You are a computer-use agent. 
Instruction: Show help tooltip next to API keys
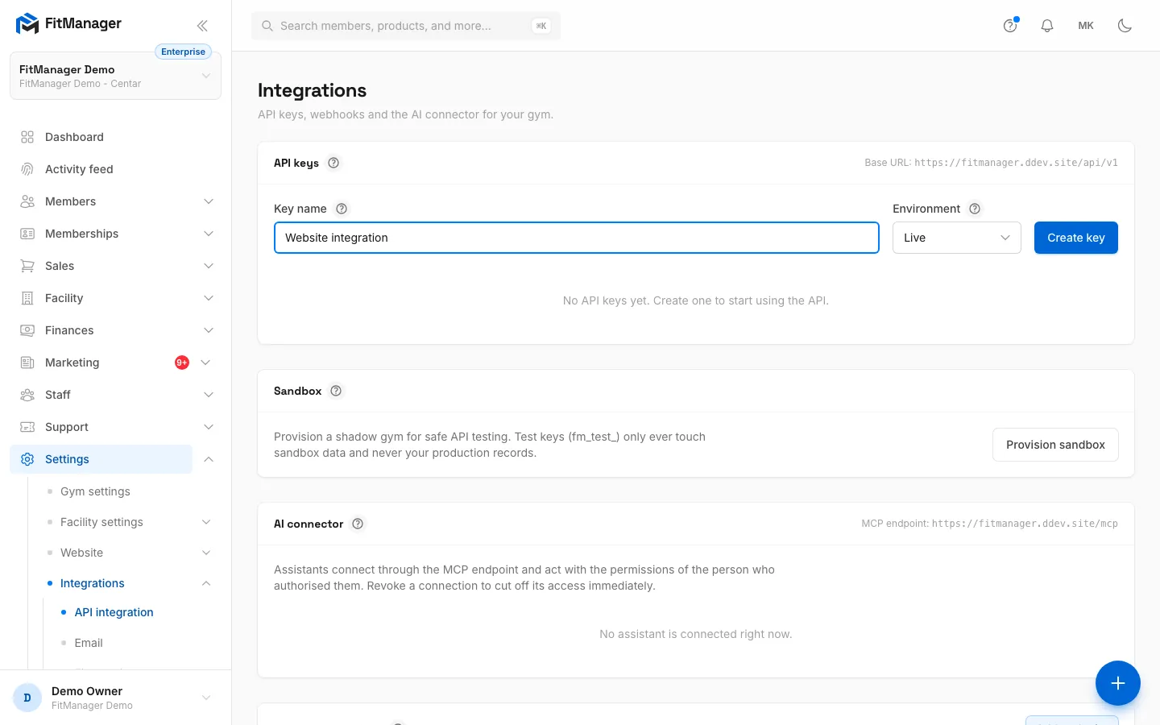tap(333, 163)
